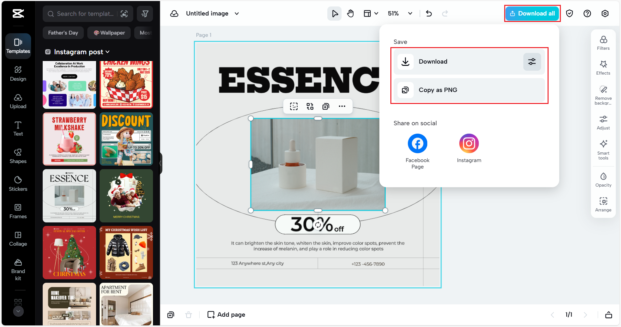
Task: Open the Text panel
Action: pos(18,129)
